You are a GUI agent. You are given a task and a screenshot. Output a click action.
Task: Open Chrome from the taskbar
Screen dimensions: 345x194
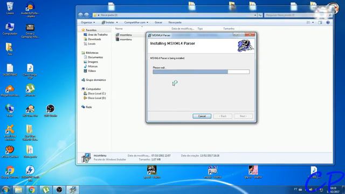[x=32, y=190]
